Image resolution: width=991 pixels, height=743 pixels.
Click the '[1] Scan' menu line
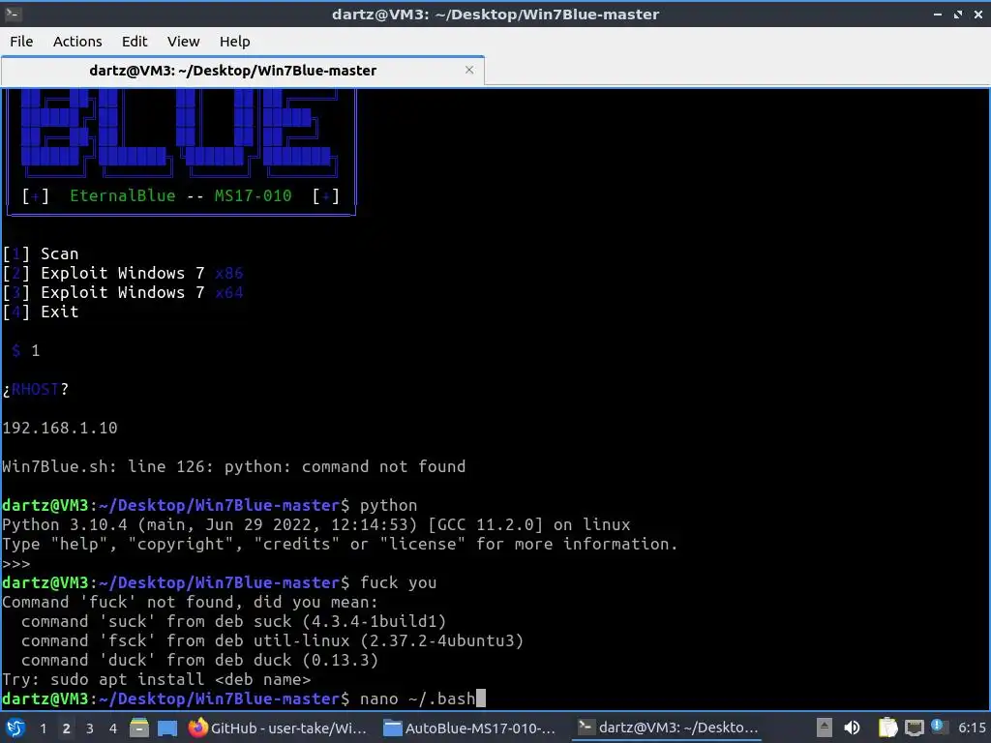41,254
